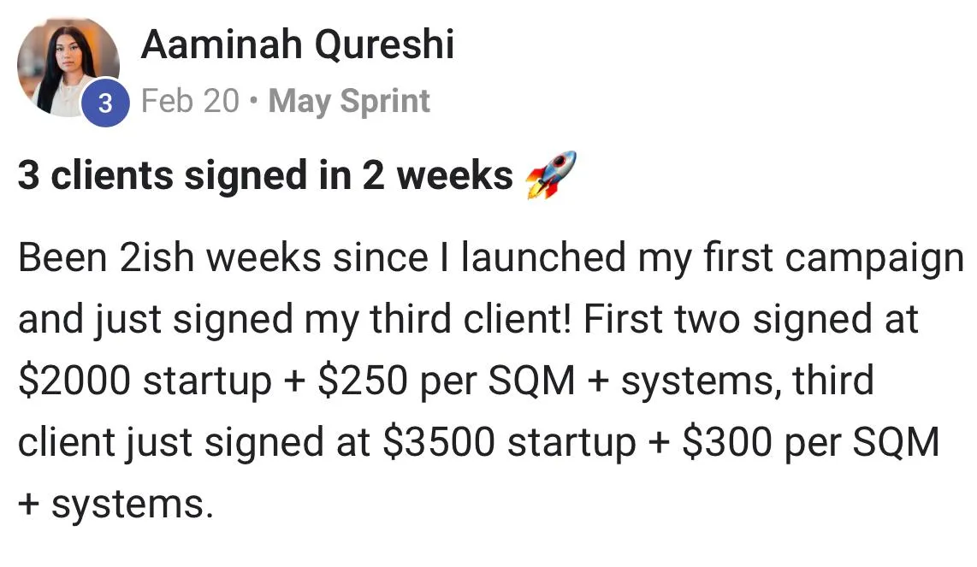Click the "$300 per SQM" text
Image resolution: width=977 pixels, height=567 pixels.
coord(810,443)
